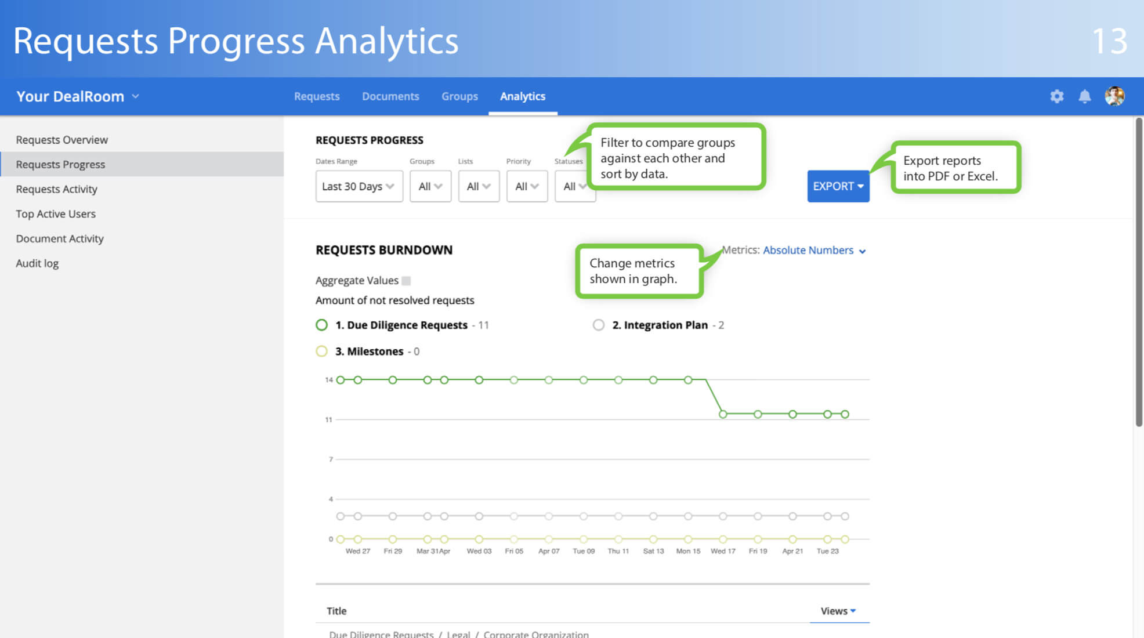1144x638 pixels.
Task: Open the Views column sort dropdown
Action: (x=838, y=611)
